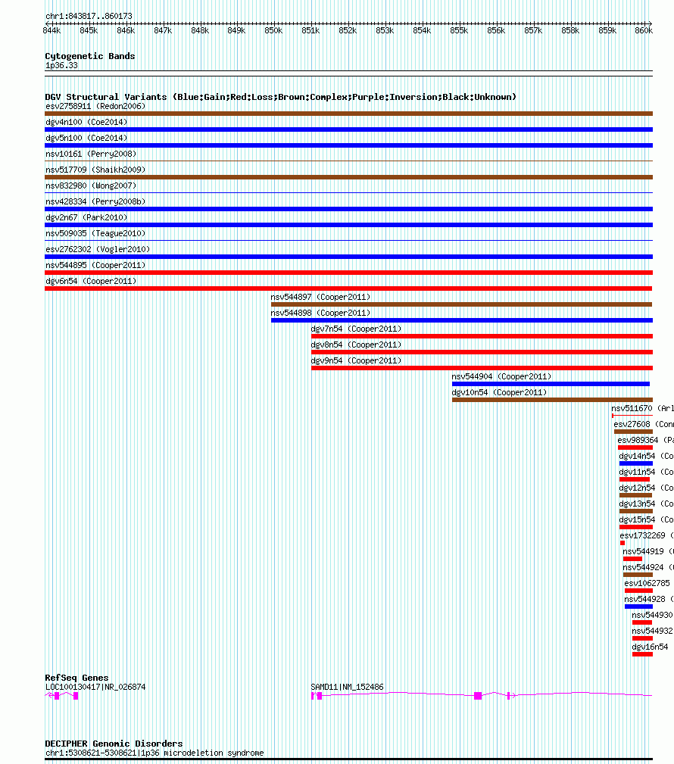Click the DECIPHER Genomic Disorders track title
Image resolution: width=674 pixels, height=764 pixels.
[114, 744]
